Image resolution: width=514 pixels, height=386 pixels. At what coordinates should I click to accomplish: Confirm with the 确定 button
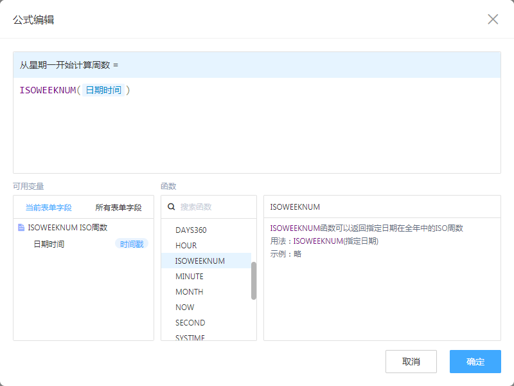click(x=475, y=362)
